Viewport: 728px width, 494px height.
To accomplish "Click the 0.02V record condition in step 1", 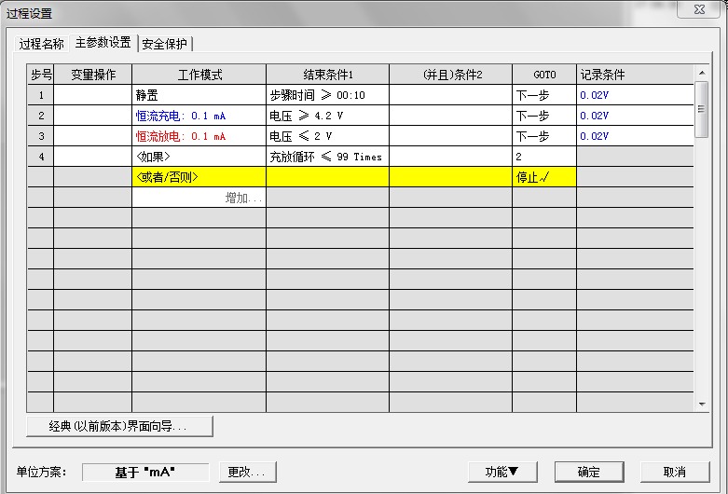I will click(x=635, y=95).
